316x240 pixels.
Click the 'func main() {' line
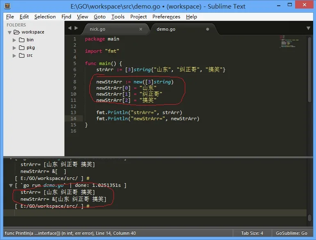(103, 63)
